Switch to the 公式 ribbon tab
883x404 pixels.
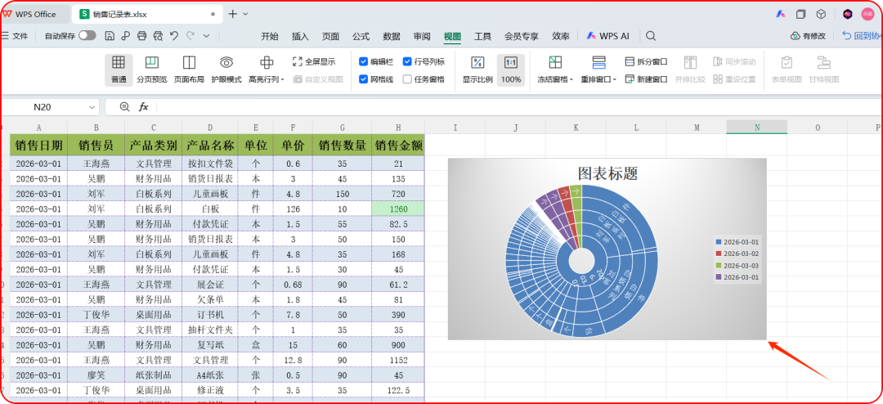pyautogui.click(x=361, y=36)
